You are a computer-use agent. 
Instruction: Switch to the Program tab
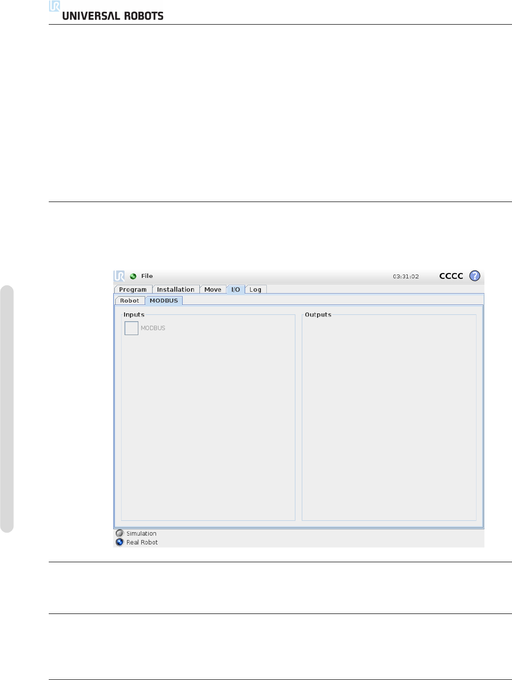point(133,290)
